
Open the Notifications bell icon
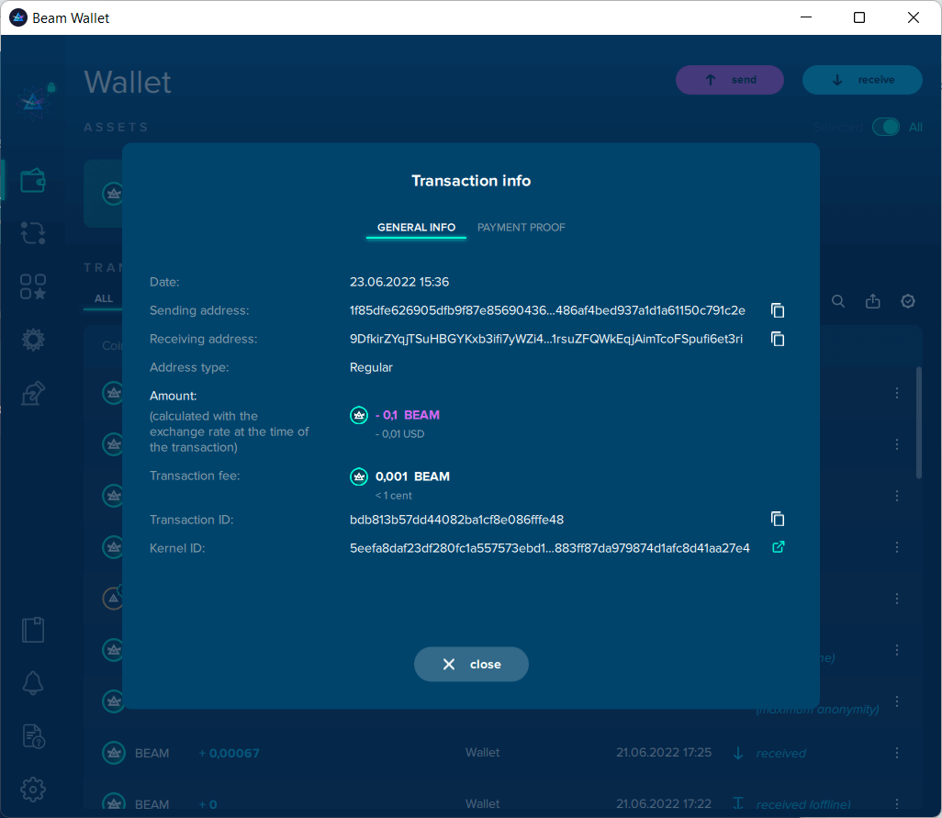[x=33, y=683]
